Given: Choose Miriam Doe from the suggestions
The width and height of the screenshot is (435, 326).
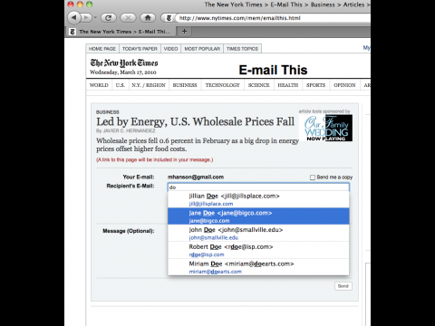Looking at the screenshot, I should [x=258, y=267].
